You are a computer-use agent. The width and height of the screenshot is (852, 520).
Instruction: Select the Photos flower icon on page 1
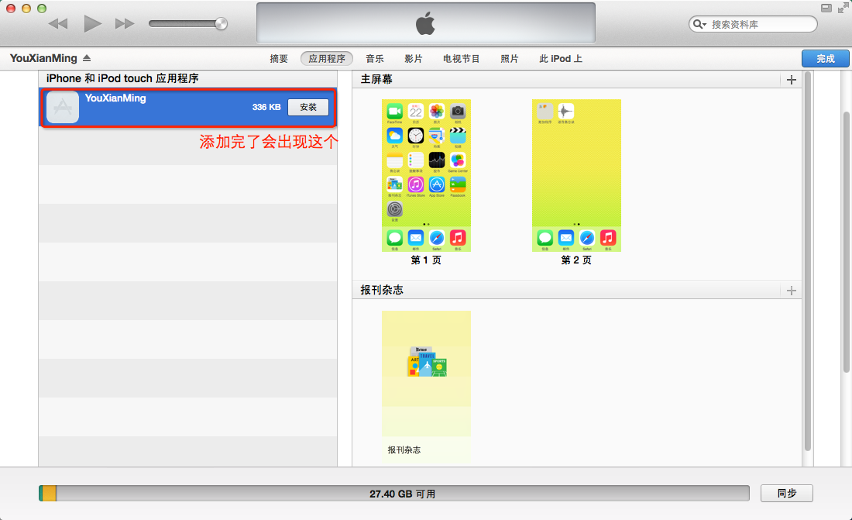[x=436, y=112]
